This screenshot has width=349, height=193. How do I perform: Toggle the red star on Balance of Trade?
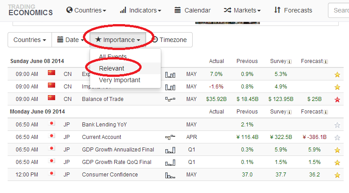[337, 99]
